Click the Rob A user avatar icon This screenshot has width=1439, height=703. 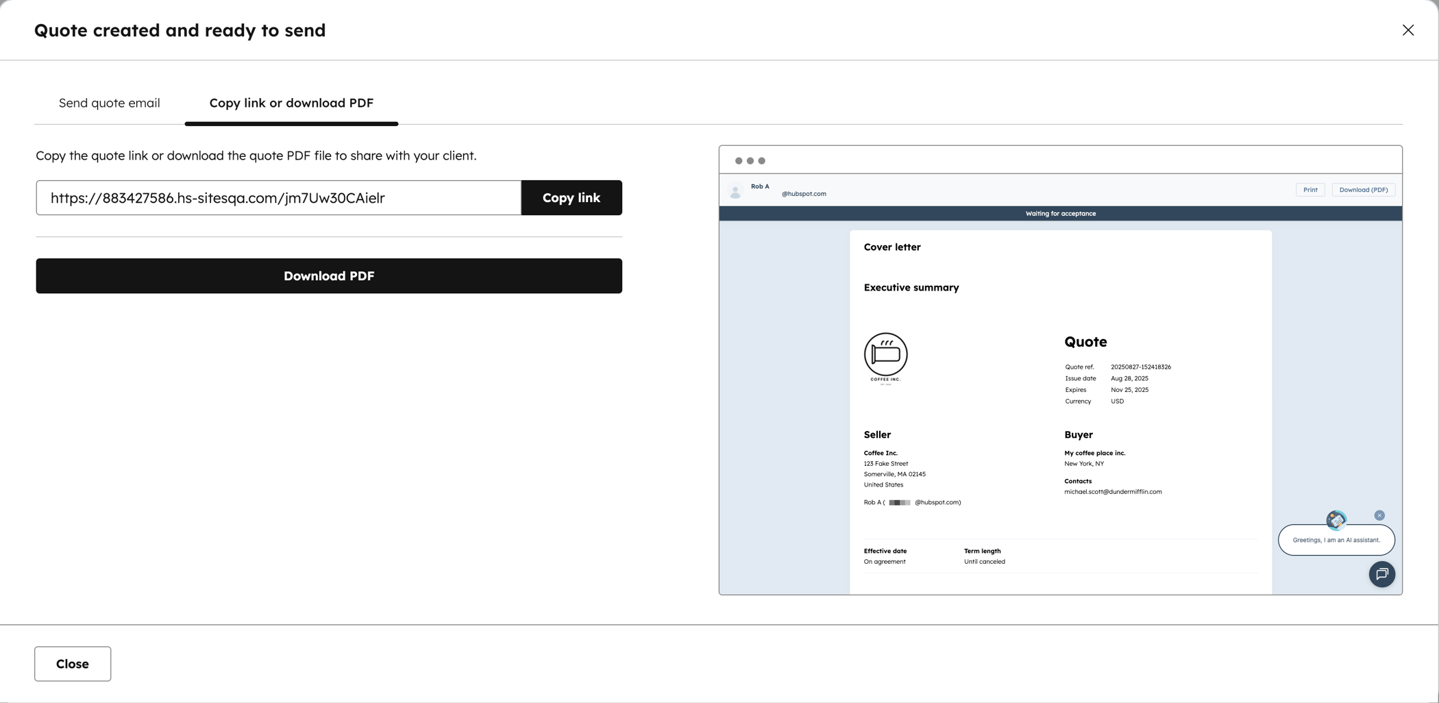click(735, 191)
